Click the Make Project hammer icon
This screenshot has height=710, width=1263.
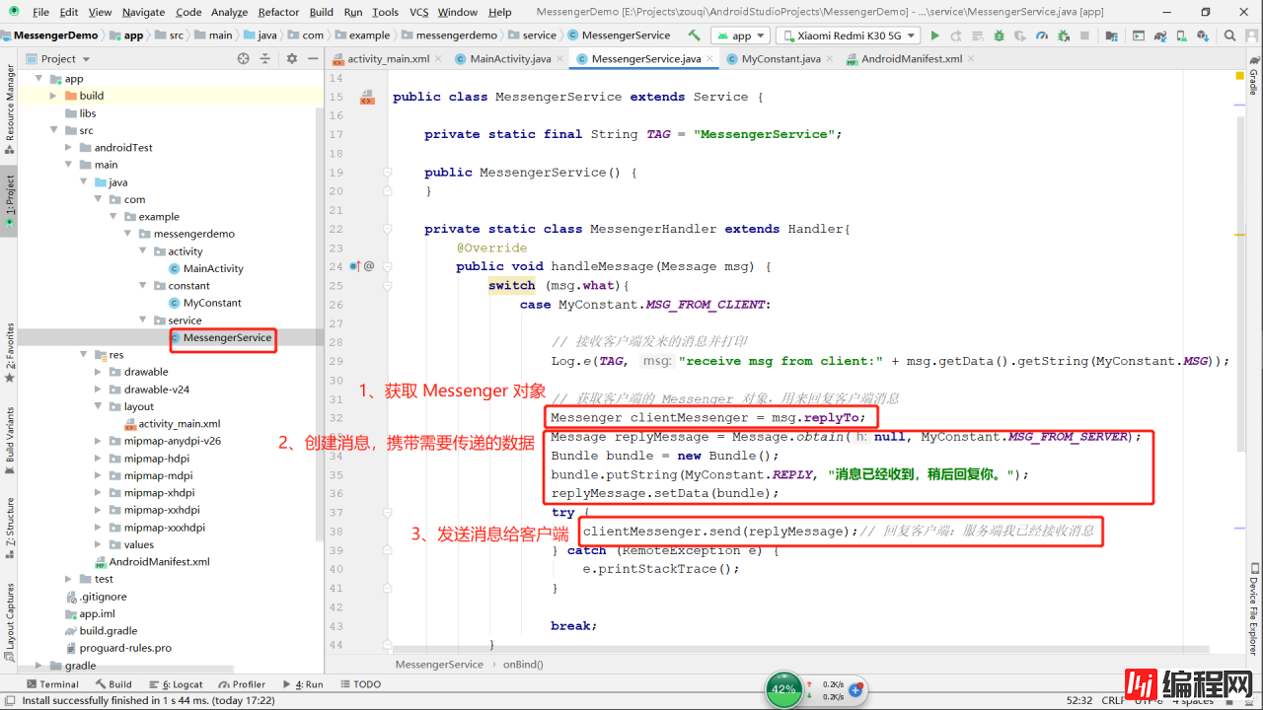(695, 35)
